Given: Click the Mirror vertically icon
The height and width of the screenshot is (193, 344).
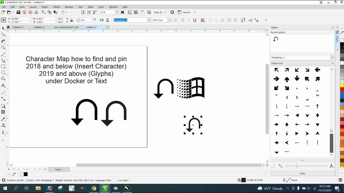Looking at the screenshot, I should [x=107, y=20].
